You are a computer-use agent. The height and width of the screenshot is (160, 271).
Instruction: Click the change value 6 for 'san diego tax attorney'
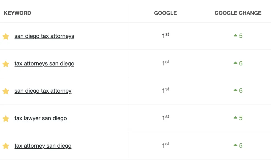pyautogui.click(x=241, y=91)
